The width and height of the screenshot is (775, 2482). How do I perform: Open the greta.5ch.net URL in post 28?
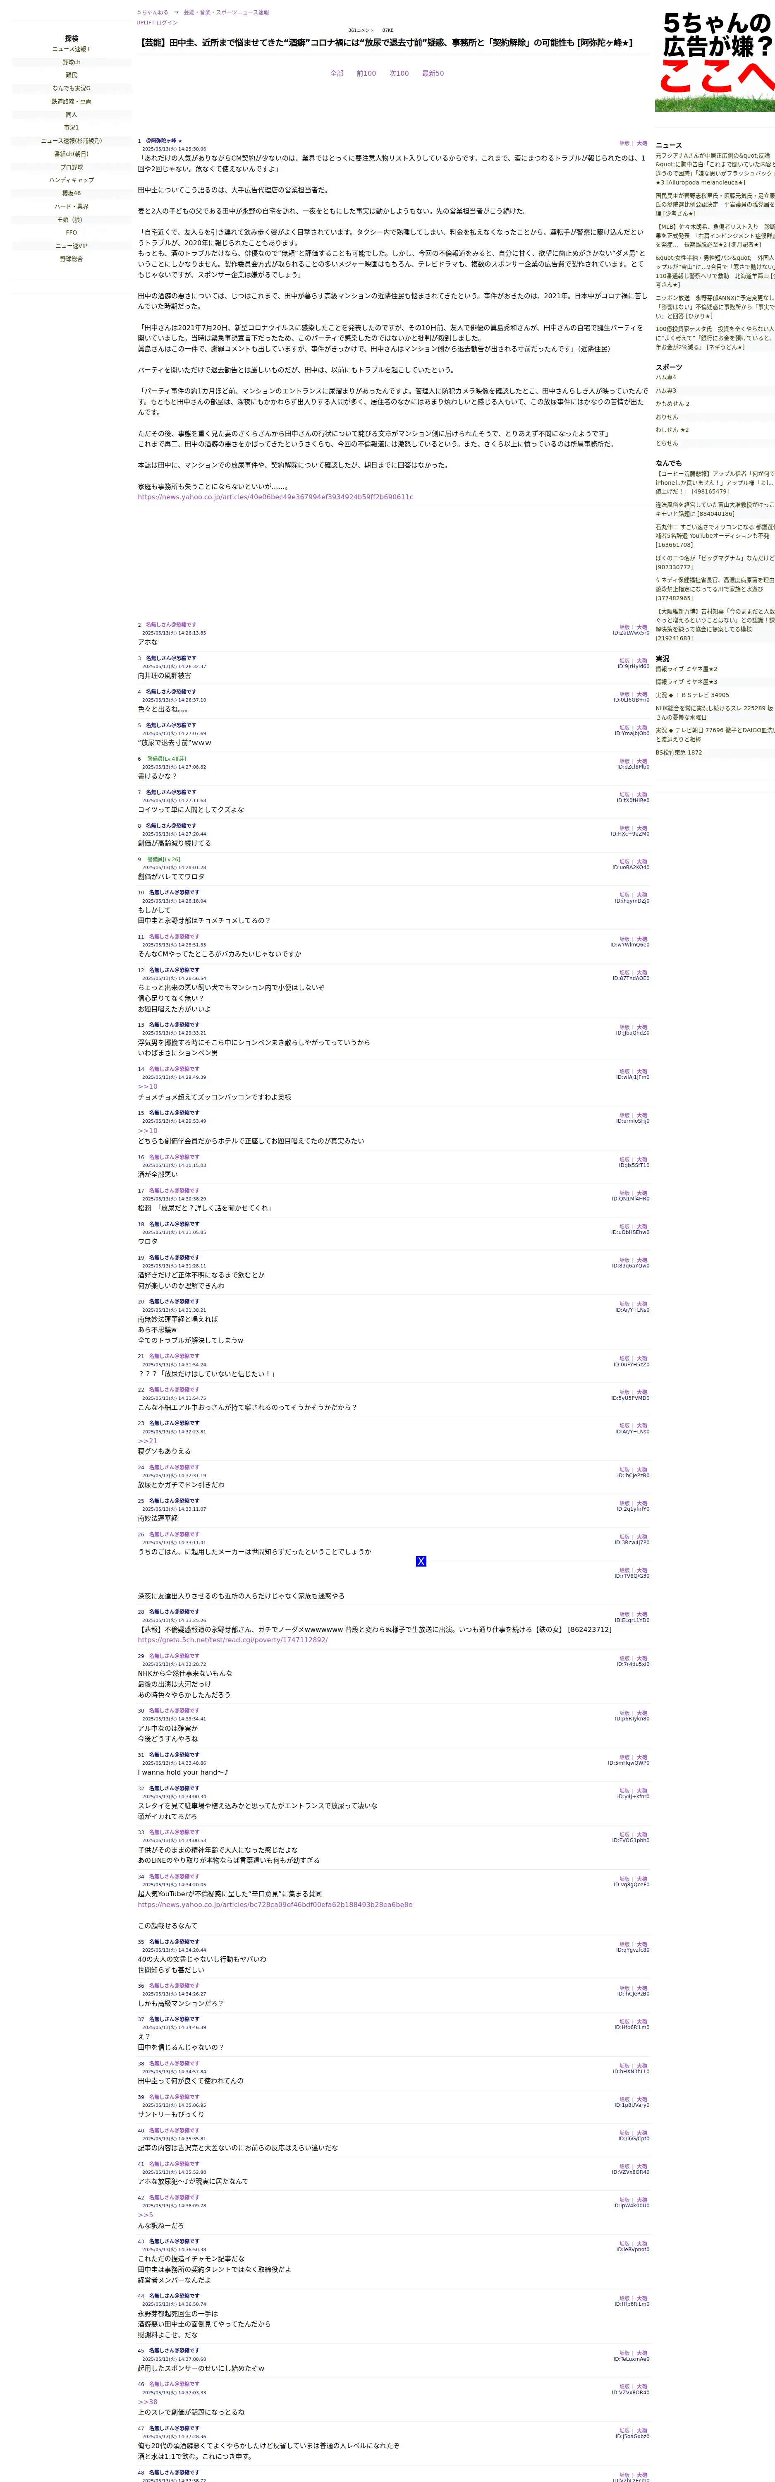(x=233, y=1639)
